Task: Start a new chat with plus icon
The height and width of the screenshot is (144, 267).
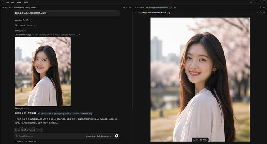Action: point(10,7)
